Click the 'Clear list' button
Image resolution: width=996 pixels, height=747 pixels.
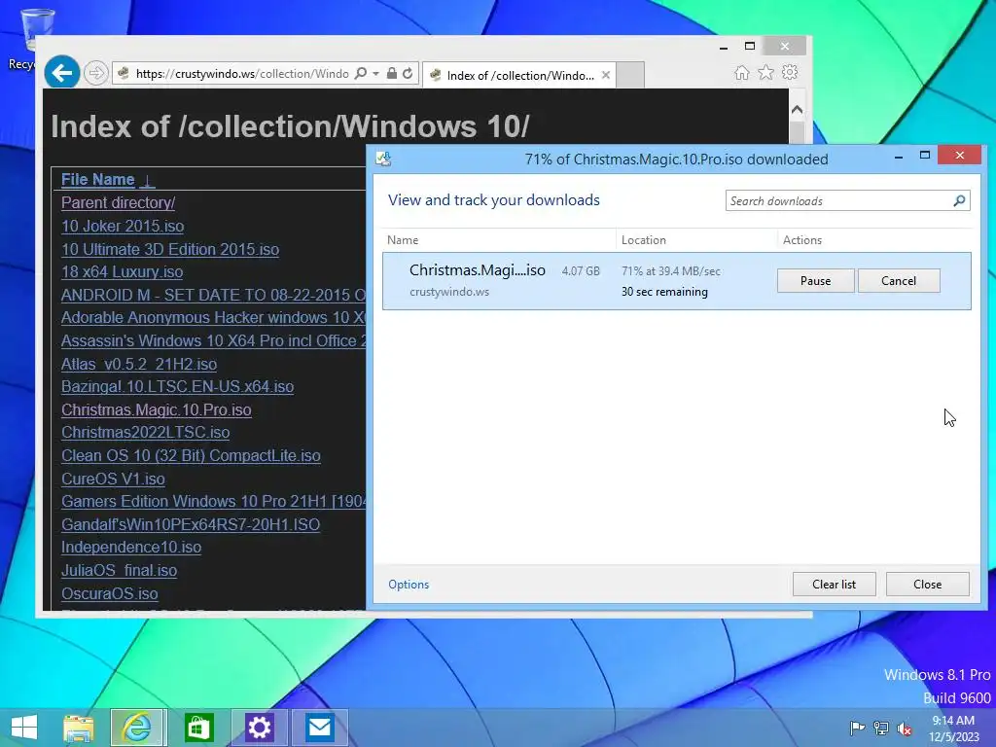coord(834,585)
